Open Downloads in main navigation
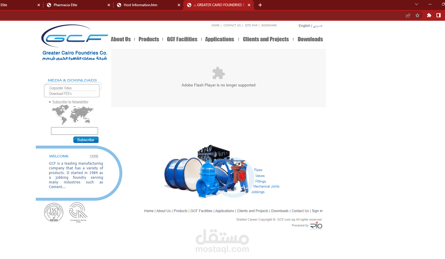 coord(310,39)
